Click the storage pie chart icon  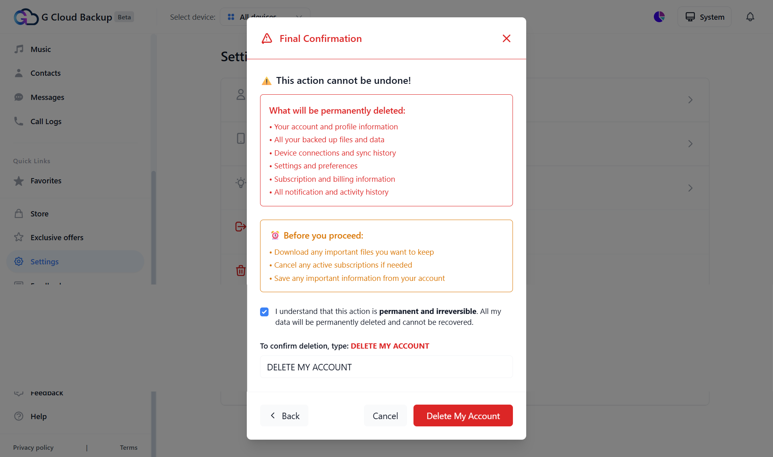659,17
